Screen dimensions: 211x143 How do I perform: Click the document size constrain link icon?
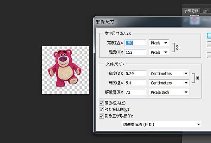point(197,78)
